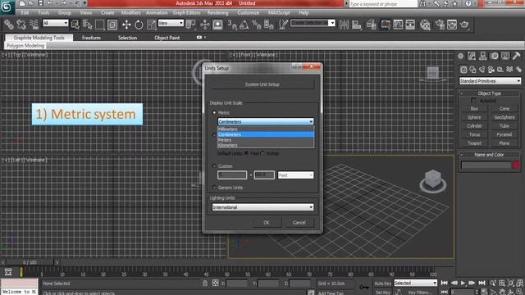Image resolution: width=525 pixels, height=295 pixels.
Task: Create a Teapot primitive button
Action: [x=474, y=143]
